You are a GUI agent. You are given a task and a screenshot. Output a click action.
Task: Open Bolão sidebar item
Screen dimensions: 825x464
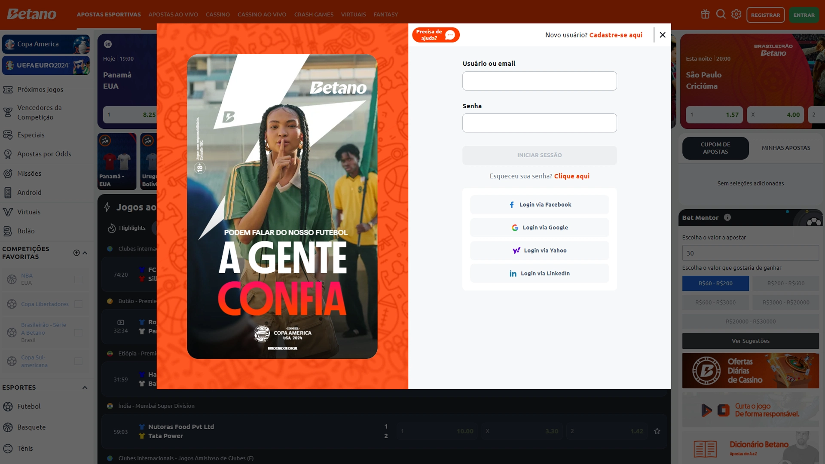(46, 231)
